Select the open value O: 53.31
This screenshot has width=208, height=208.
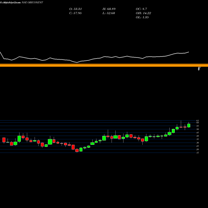click(x=75, y=9)
